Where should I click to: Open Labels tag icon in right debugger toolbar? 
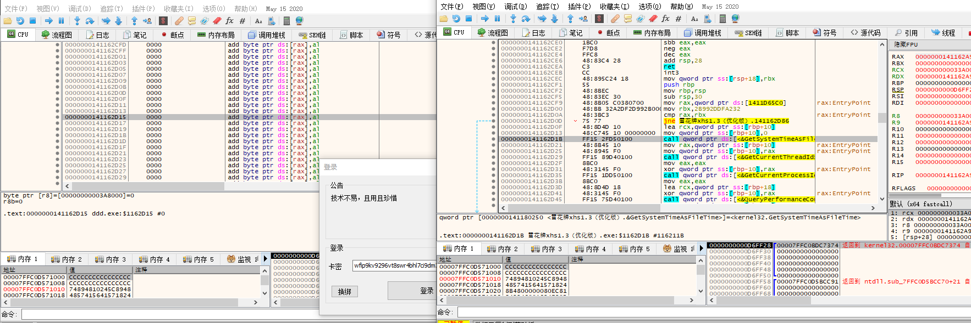(640, 19)
